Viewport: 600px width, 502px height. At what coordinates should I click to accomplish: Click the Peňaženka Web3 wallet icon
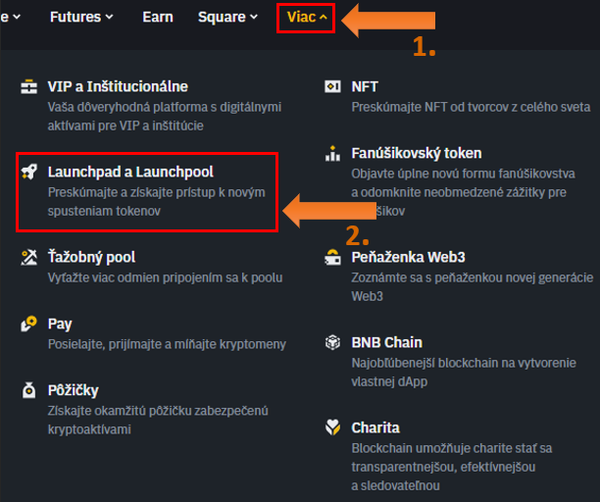tap(333, 258)
